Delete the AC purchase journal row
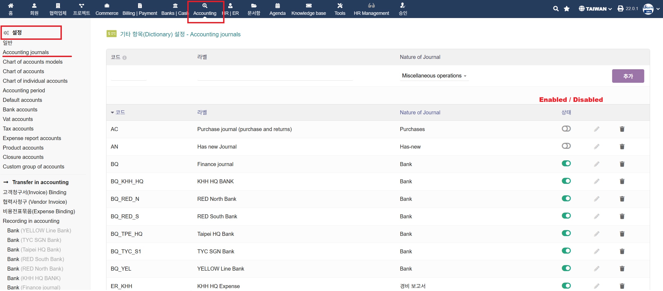The width and height of the screenshot is (663, 291). pos(622,129)
